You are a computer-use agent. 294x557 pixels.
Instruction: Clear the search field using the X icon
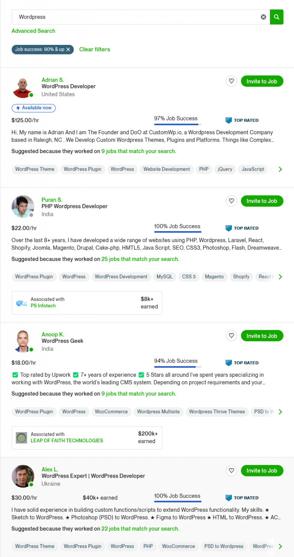[263, 17]
